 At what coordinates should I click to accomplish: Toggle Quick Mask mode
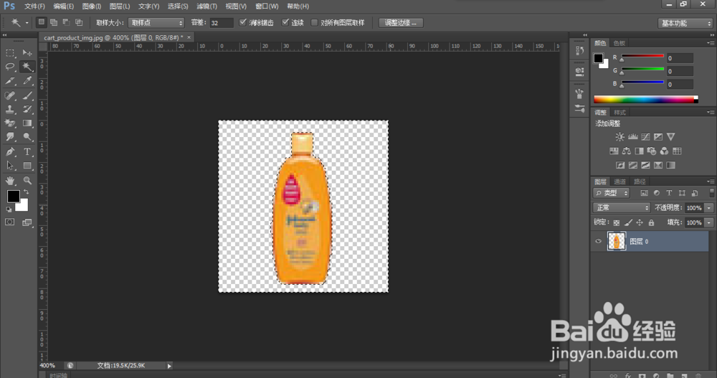(9, 222)
